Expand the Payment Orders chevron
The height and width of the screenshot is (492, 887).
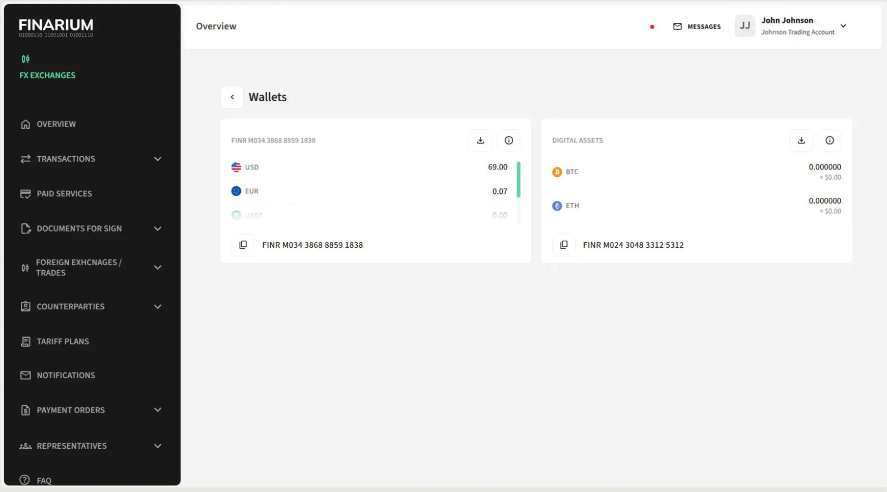click(158, 410)
